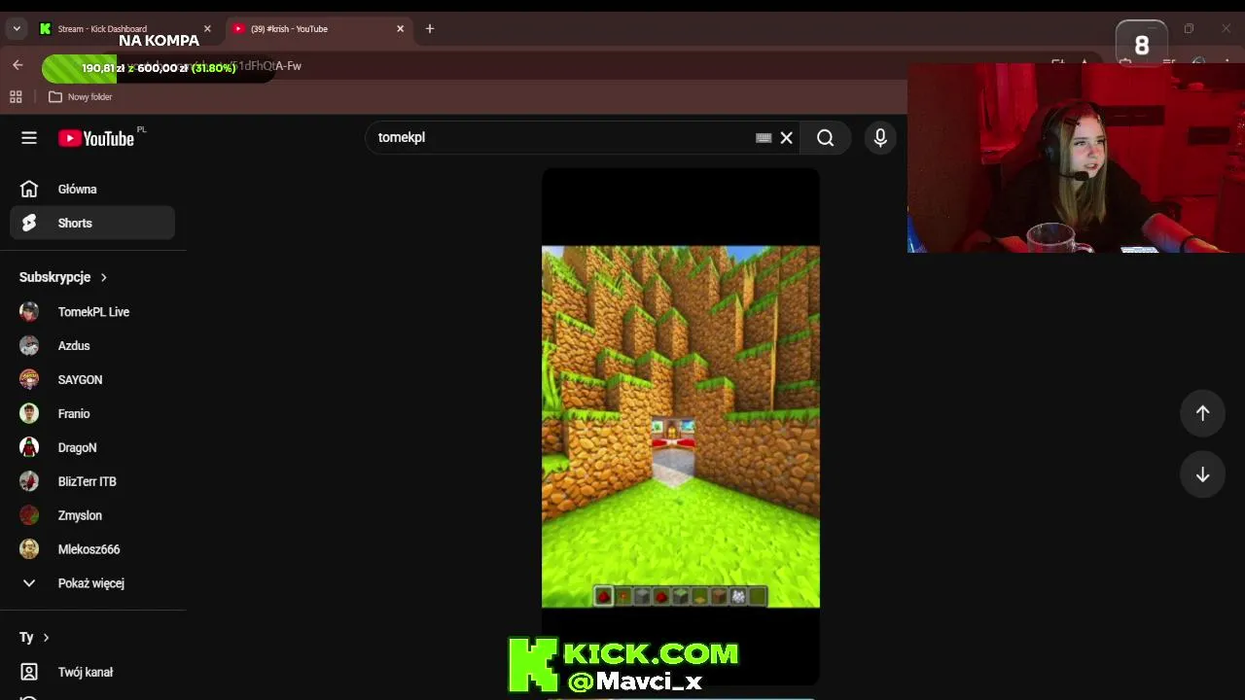Switch to #krish - YouTube tab
This screenshot has width=1245, height=700.
coord(318,28)
